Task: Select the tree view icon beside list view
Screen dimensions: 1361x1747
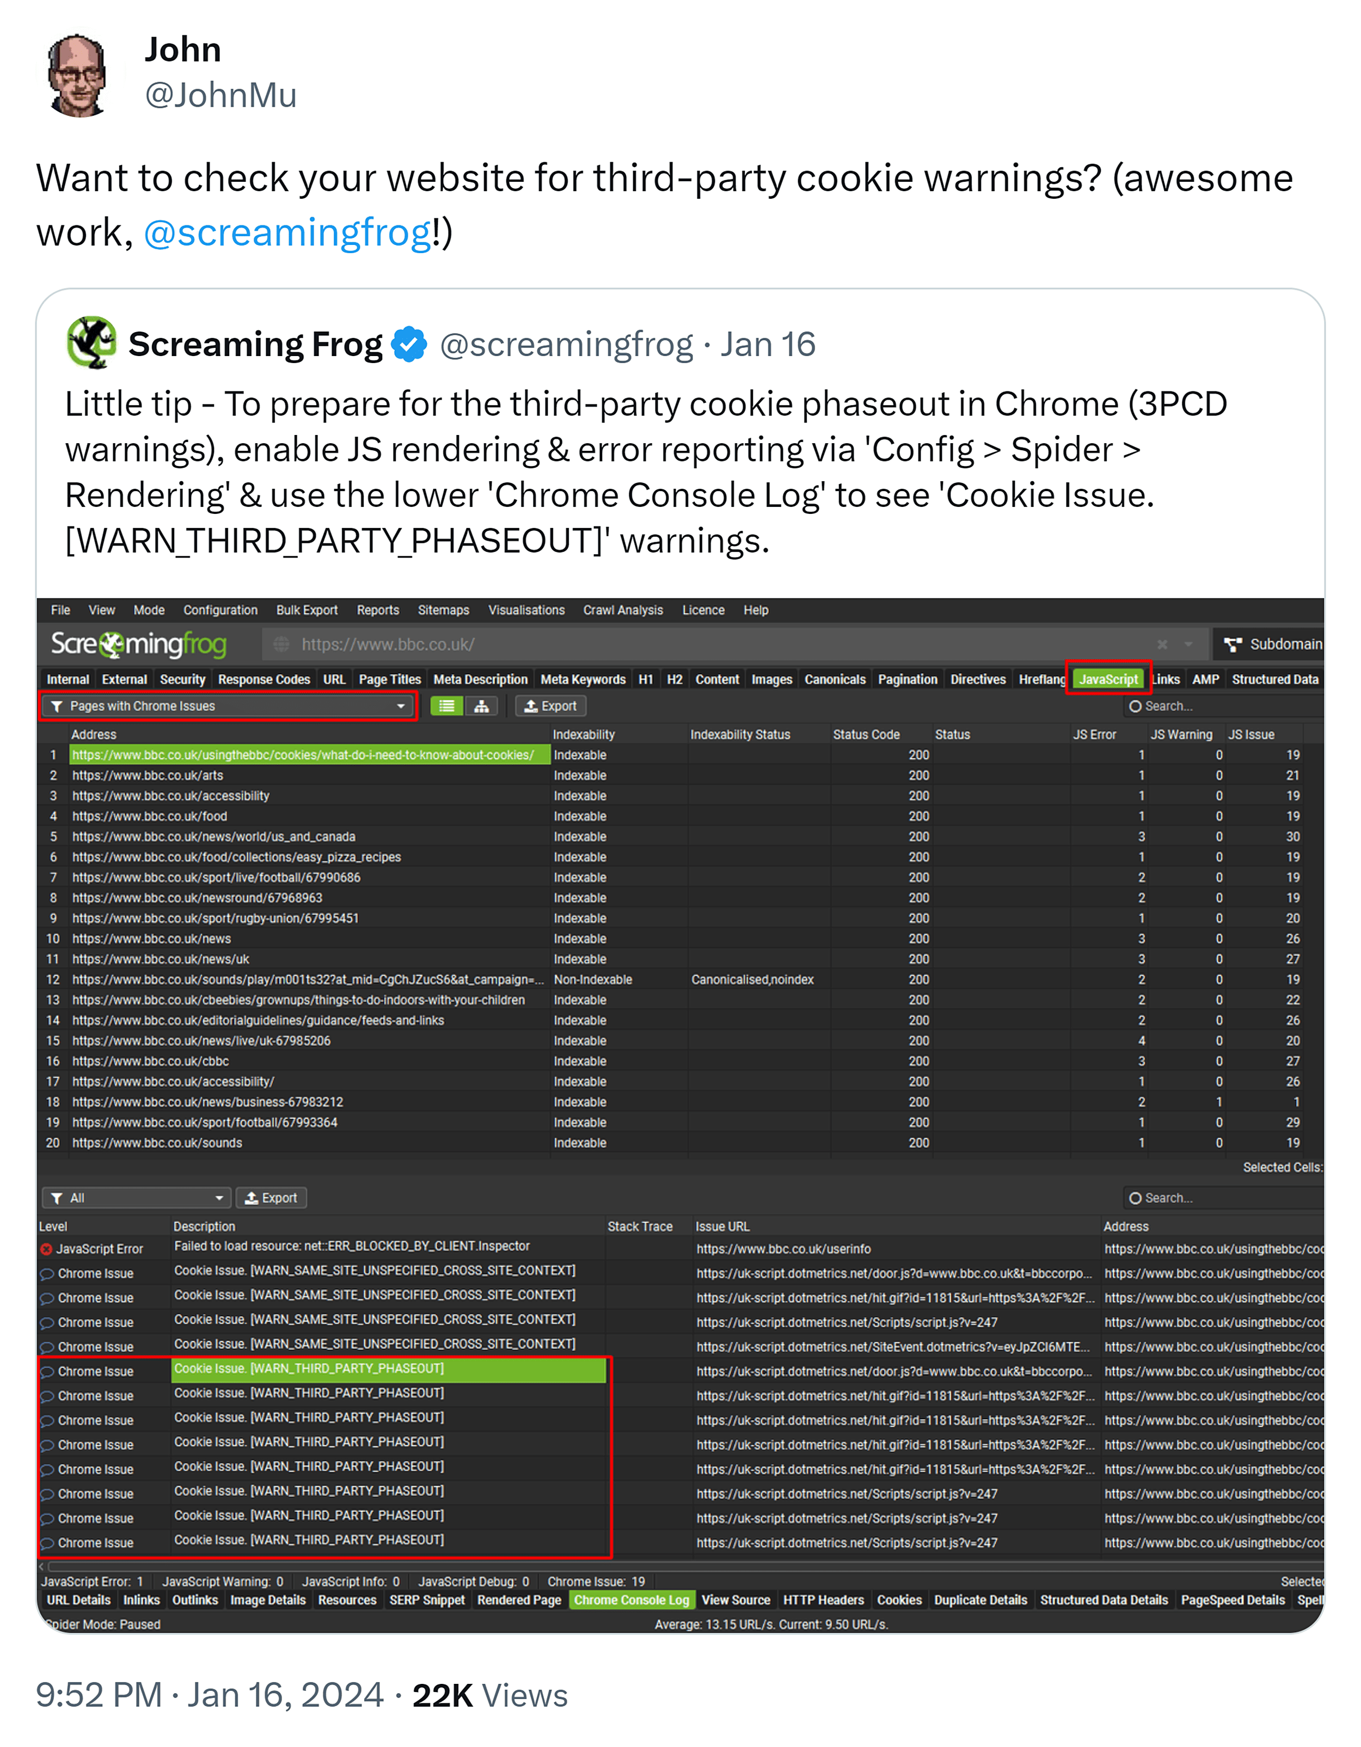Action: click(482, 706)
